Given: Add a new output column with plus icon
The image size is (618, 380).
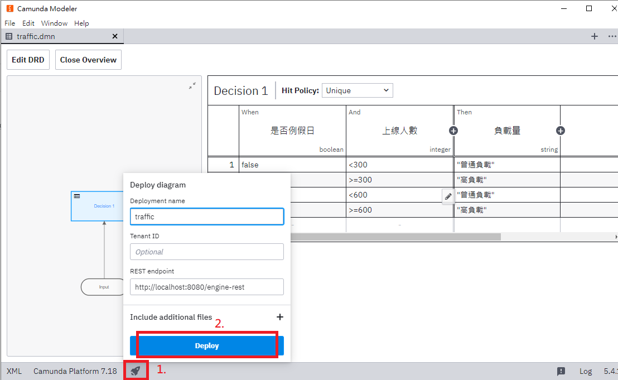Looking at the screenshot, I should tap(561, 131).
